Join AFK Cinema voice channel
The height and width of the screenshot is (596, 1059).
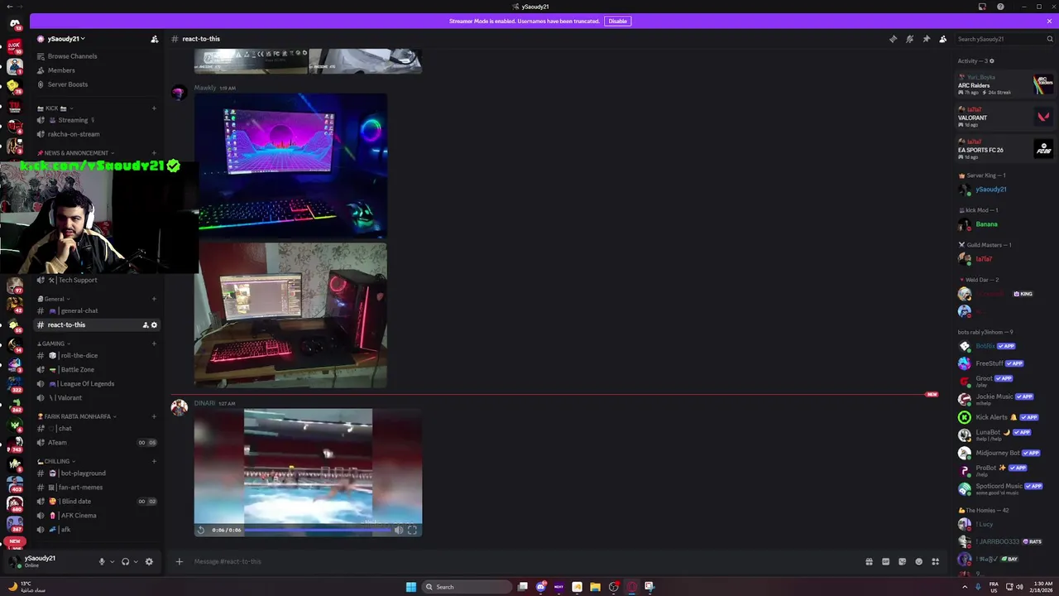tap(97, 515)
